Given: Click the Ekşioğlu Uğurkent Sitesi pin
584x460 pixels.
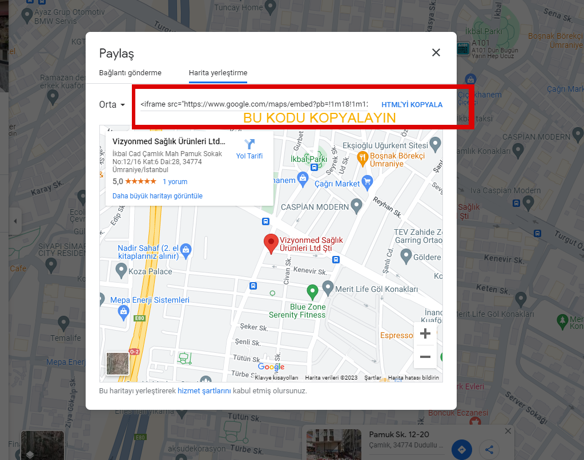Looking at the screenshot, I should [435, 144].
